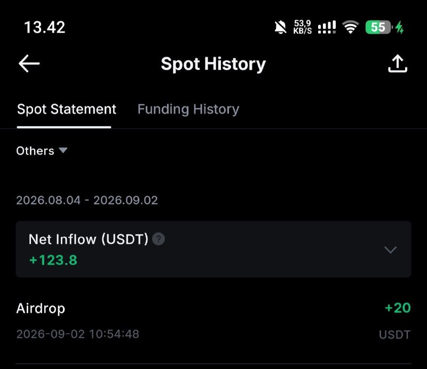Tap the triangle arrow beside Others
This screenshot has width=427, height=369.
click(63, 150)
